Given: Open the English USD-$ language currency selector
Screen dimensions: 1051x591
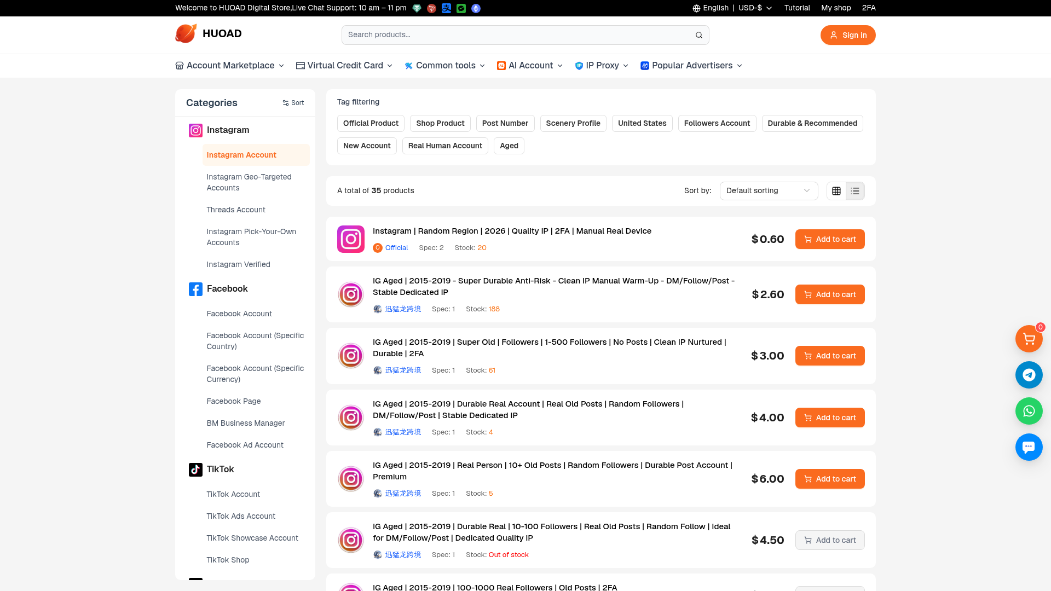Looking at the screenshot, I should (732, 8).
